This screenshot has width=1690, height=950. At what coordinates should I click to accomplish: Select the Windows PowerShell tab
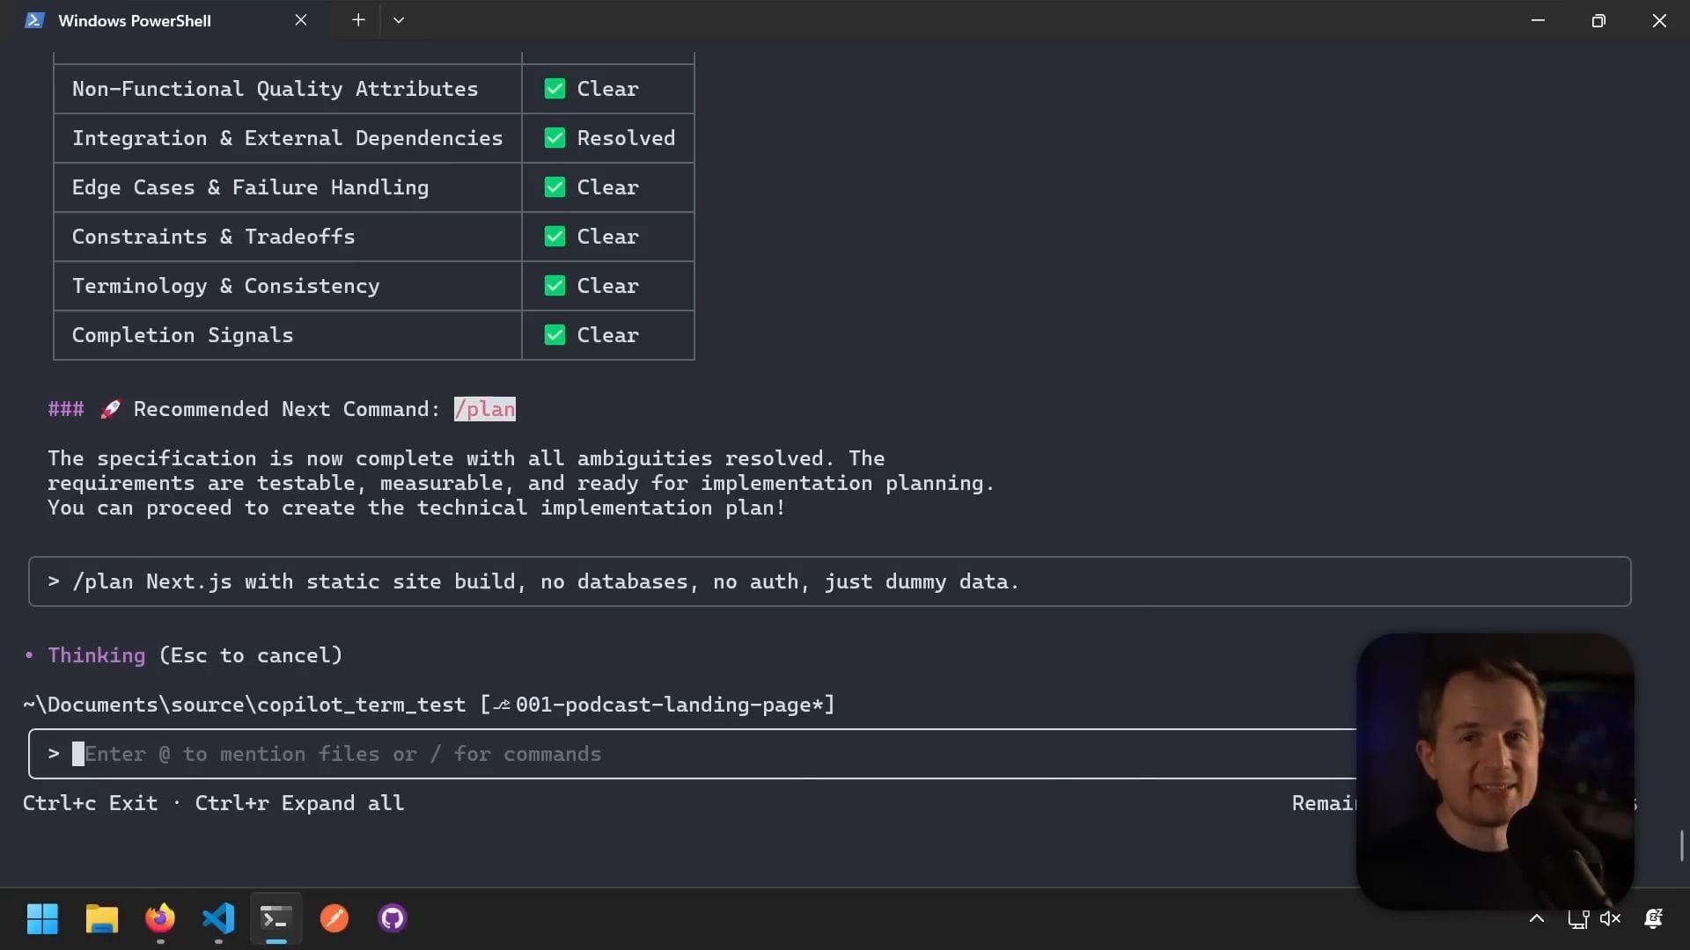(135, 20)
